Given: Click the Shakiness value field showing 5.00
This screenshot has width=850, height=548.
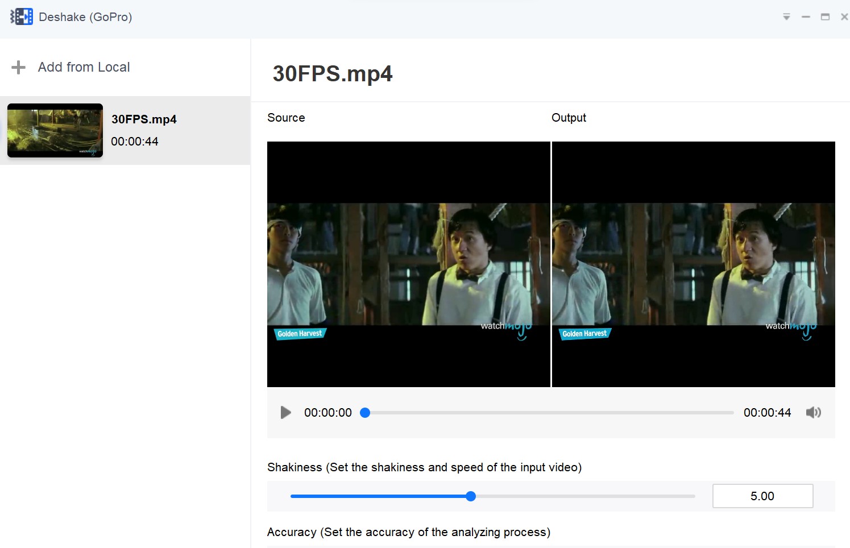Looking at the screenshot, I should click(762, 496).
